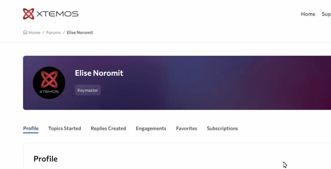Open the Engagements tab
The height and width of the screenshot is (169, 331).
[x=151, y=129]
